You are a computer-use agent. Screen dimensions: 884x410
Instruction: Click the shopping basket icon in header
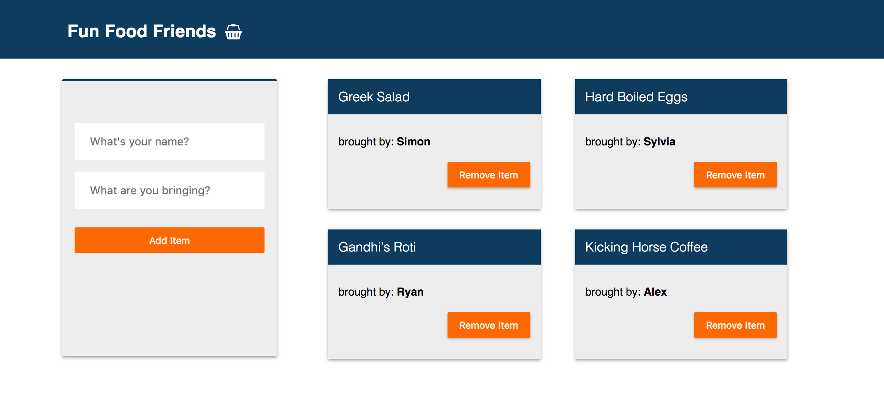pyautogui.click(x=233, y=32)
